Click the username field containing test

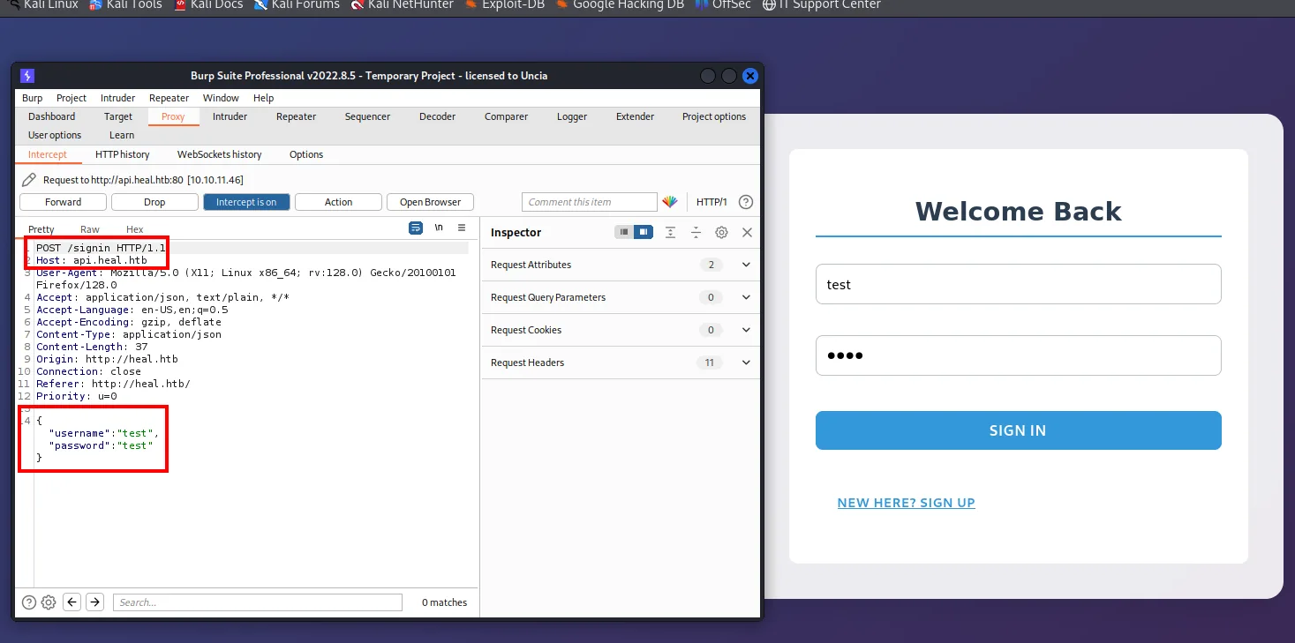coord(1018,284)
